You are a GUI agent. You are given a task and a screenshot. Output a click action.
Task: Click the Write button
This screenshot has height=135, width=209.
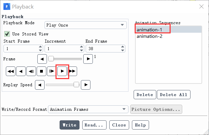coord(70,125)
